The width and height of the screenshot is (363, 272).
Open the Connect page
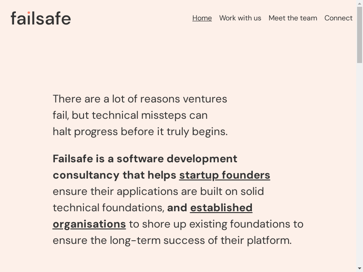[338, 18]
